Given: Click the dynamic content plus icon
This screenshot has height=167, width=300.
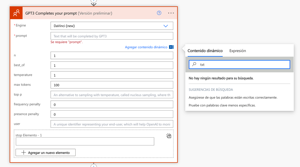Looking at the screenshot, I should click(x=171, y=47).
